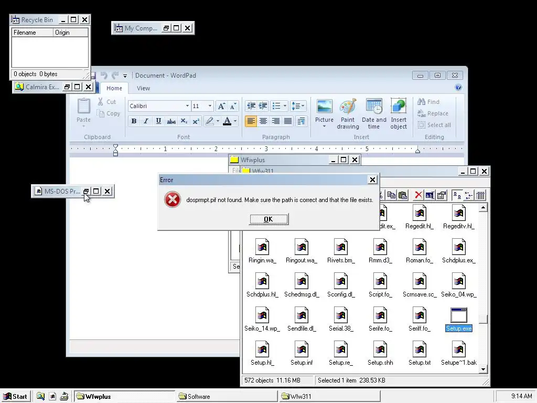
Task: Expand Customize Quick Access Toolbar arrow
Action: click(125, 76)
